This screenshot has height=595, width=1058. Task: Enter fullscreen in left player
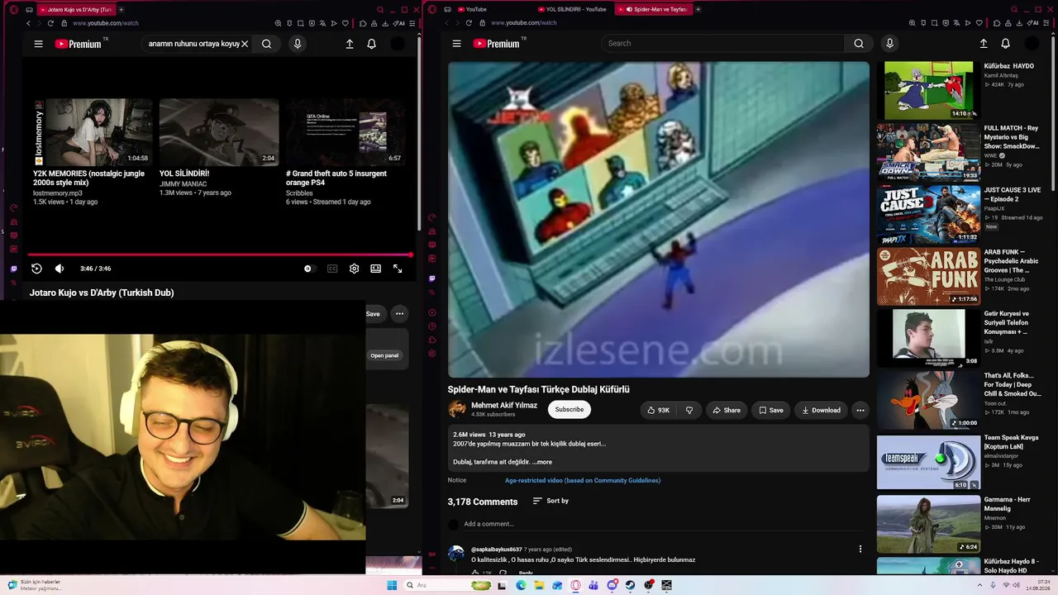tap(398, 269)
